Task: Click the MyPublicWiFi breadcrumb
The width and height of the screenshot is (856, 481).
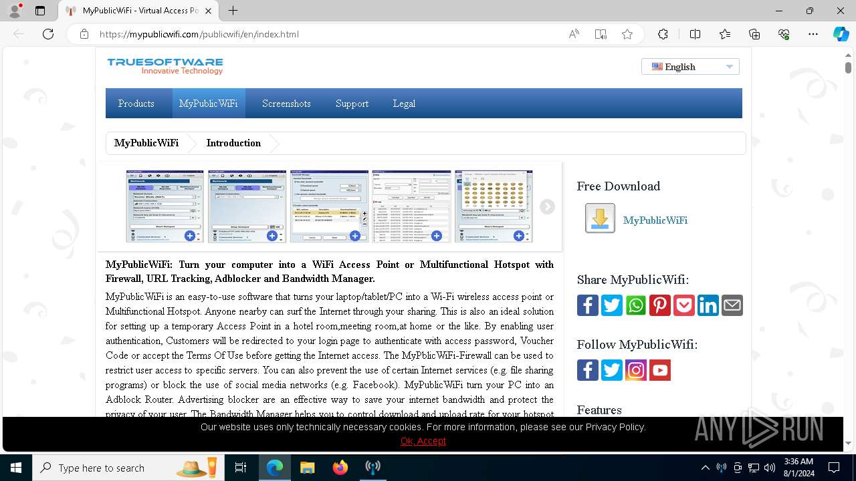Action: click(146, 143)
